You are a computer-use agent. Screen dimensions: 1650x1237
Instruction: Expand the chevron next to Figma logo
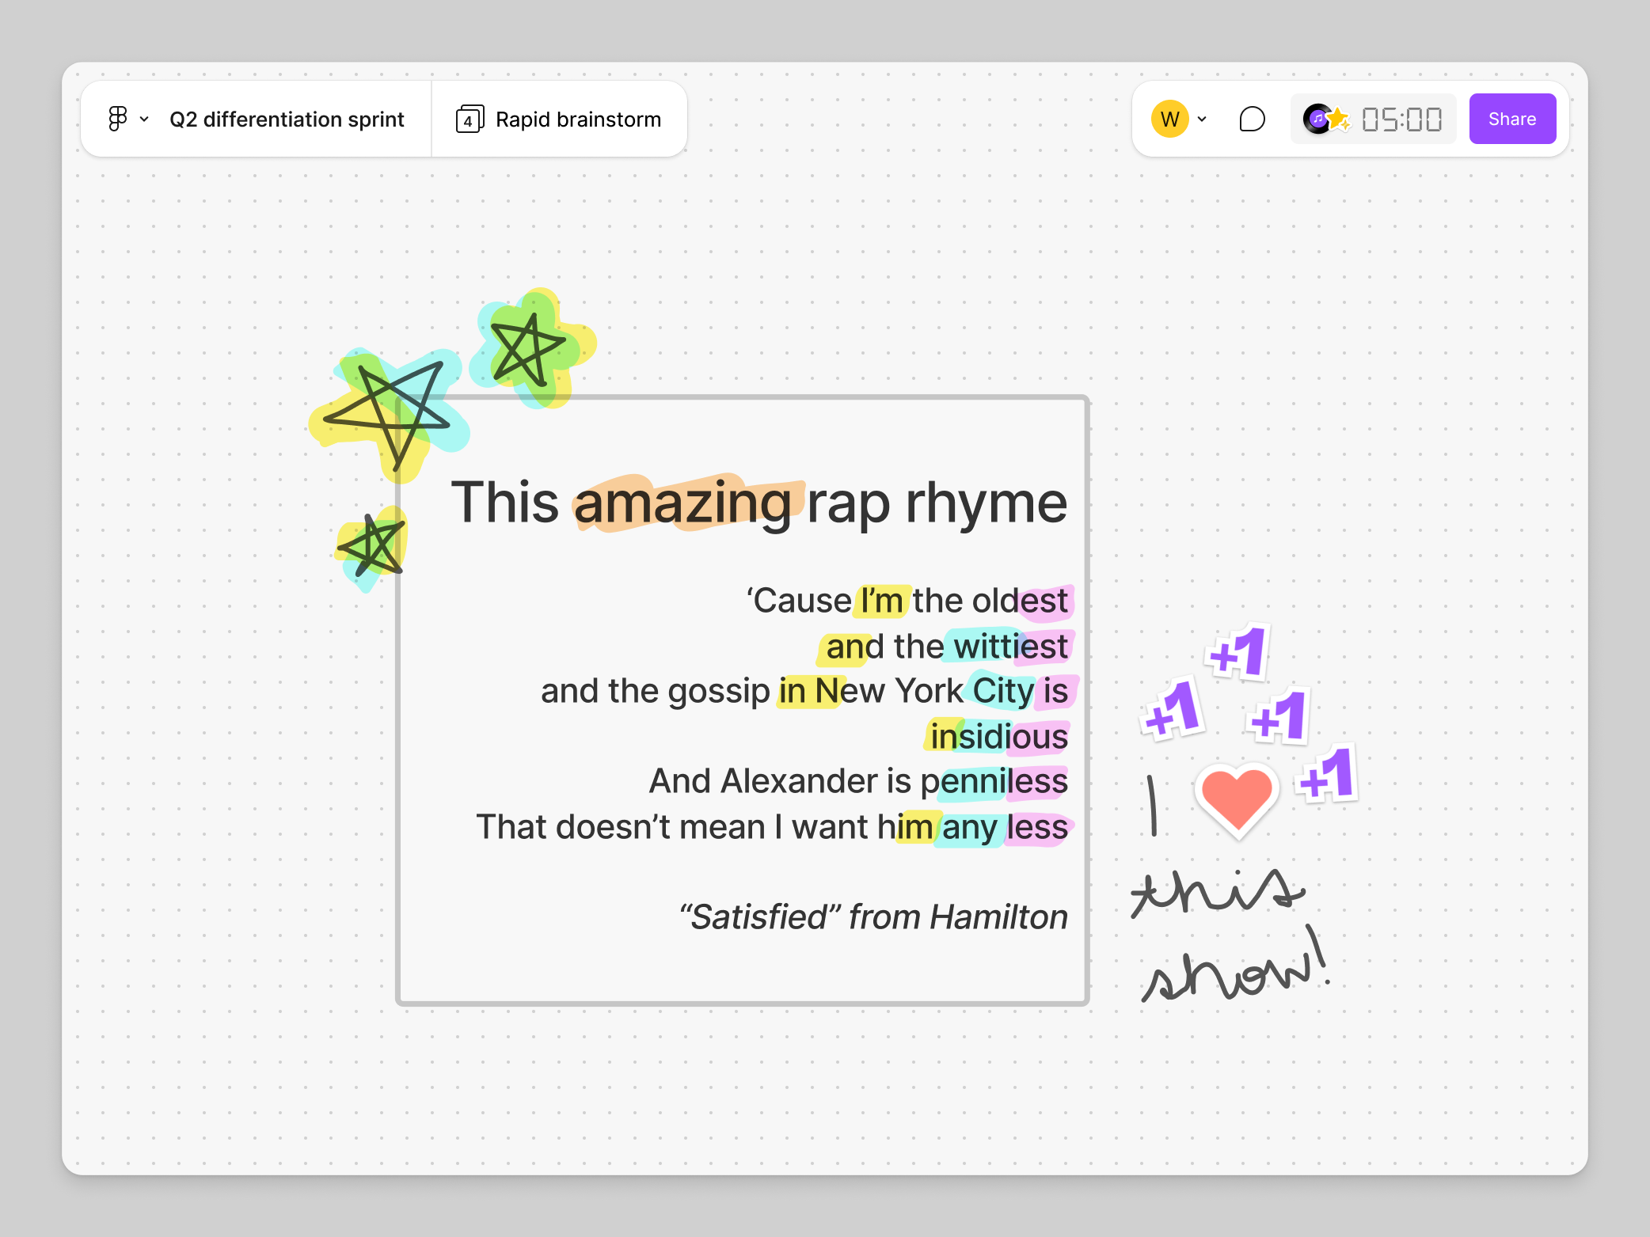tap(144, 120)
